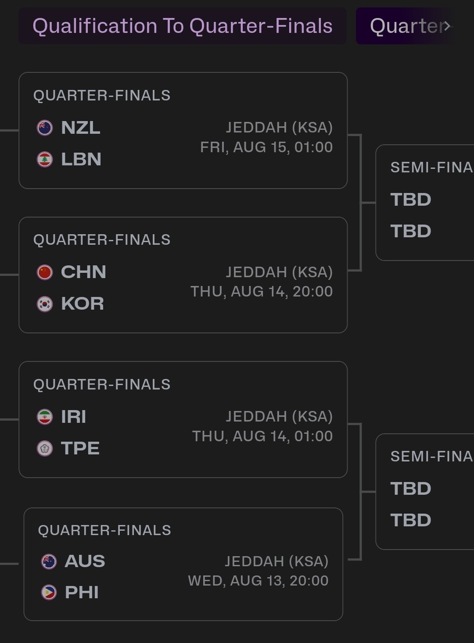
Task: Click the Chinese Taipei flag icon
Action: pyautogui.click(x=45, y=448)
